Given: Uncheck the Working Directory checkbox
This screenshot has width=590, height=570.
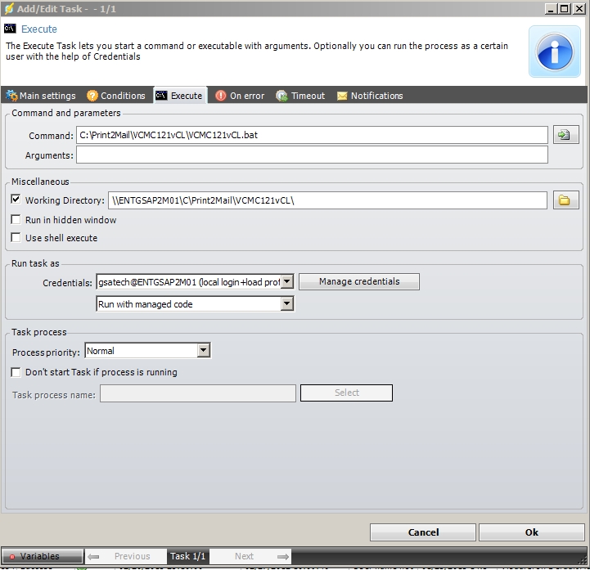Looking at the screenshot, I should 16,200.
